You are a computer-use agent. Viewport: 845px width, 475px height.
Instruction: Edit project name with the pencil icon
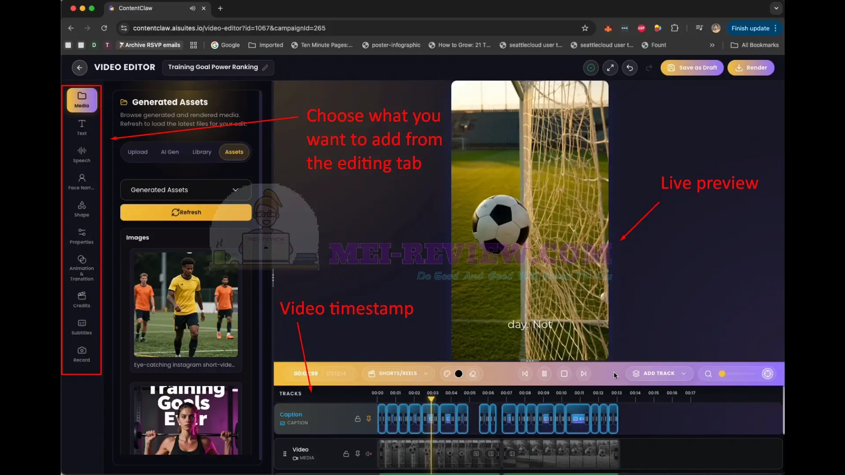(265, 67)
